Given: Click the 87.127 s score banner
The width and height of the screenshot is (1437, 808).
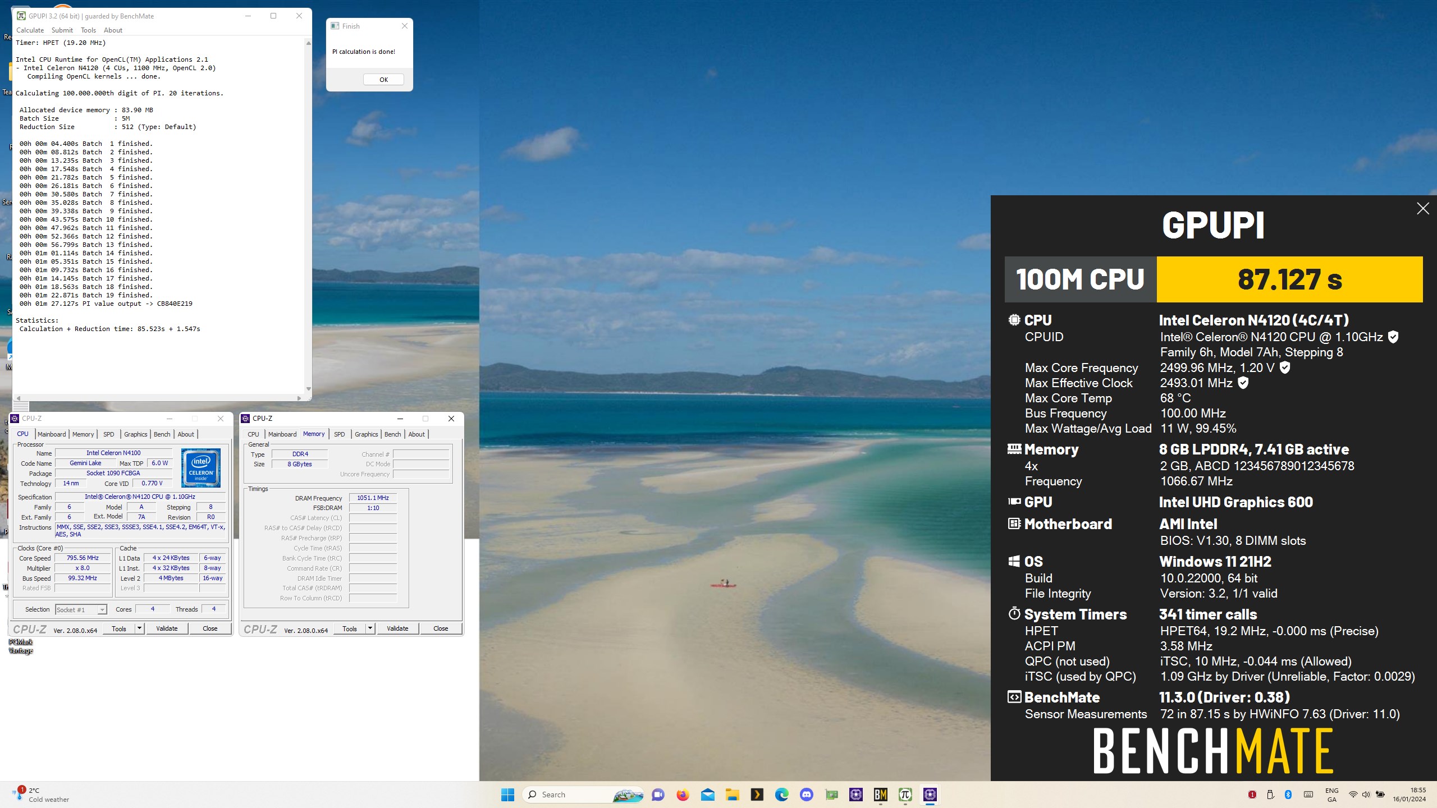Looking at the screenshot, I should [x=1289, y=279].
